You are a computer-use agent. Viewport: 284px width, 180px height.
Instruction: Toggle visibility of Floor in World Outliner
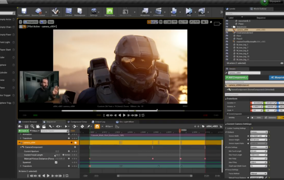(227, 36)
